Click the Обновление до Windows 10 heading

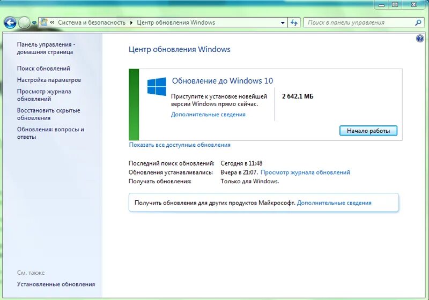[x=223, y=81]
